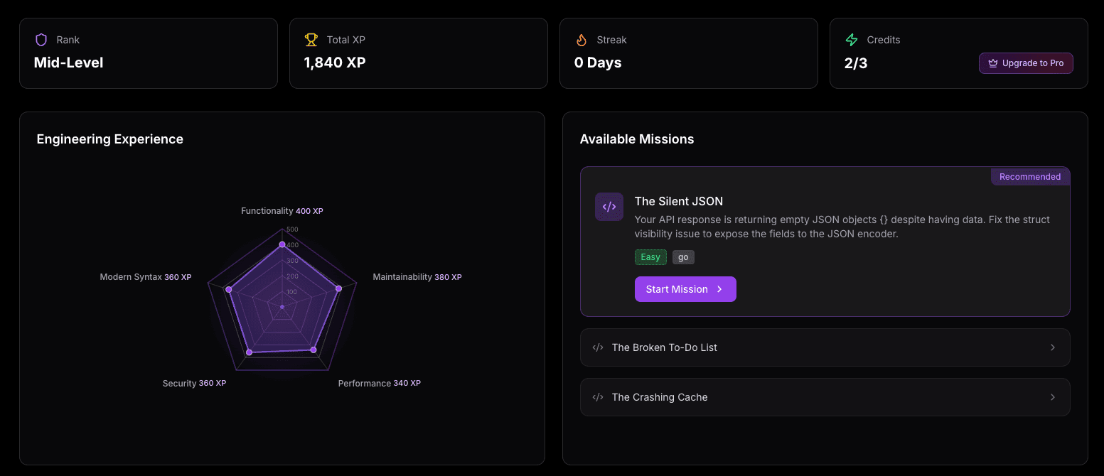Click the Functionality data point on radar chart

click(282, 244)
